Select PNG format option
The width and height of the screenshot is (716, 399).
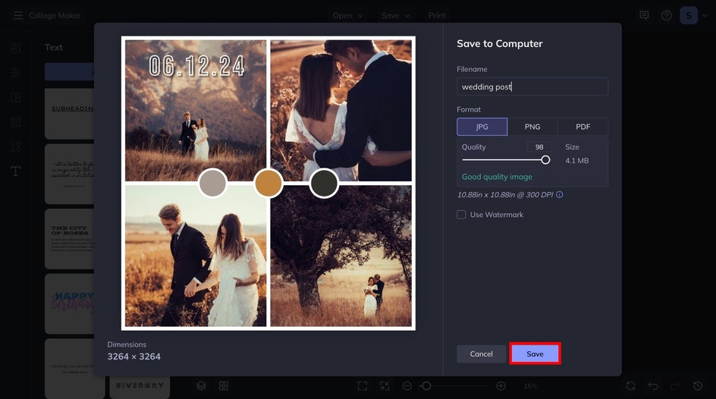coord(532,127)
